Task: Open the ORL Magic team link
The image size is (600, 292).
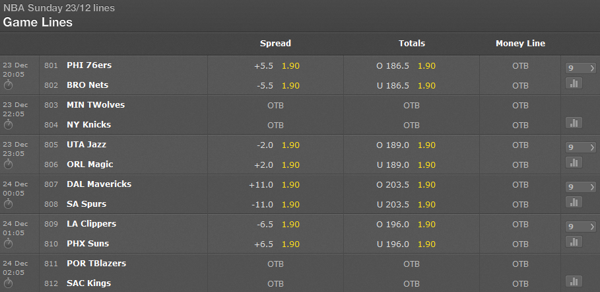Action: click(x=90, y=164)
